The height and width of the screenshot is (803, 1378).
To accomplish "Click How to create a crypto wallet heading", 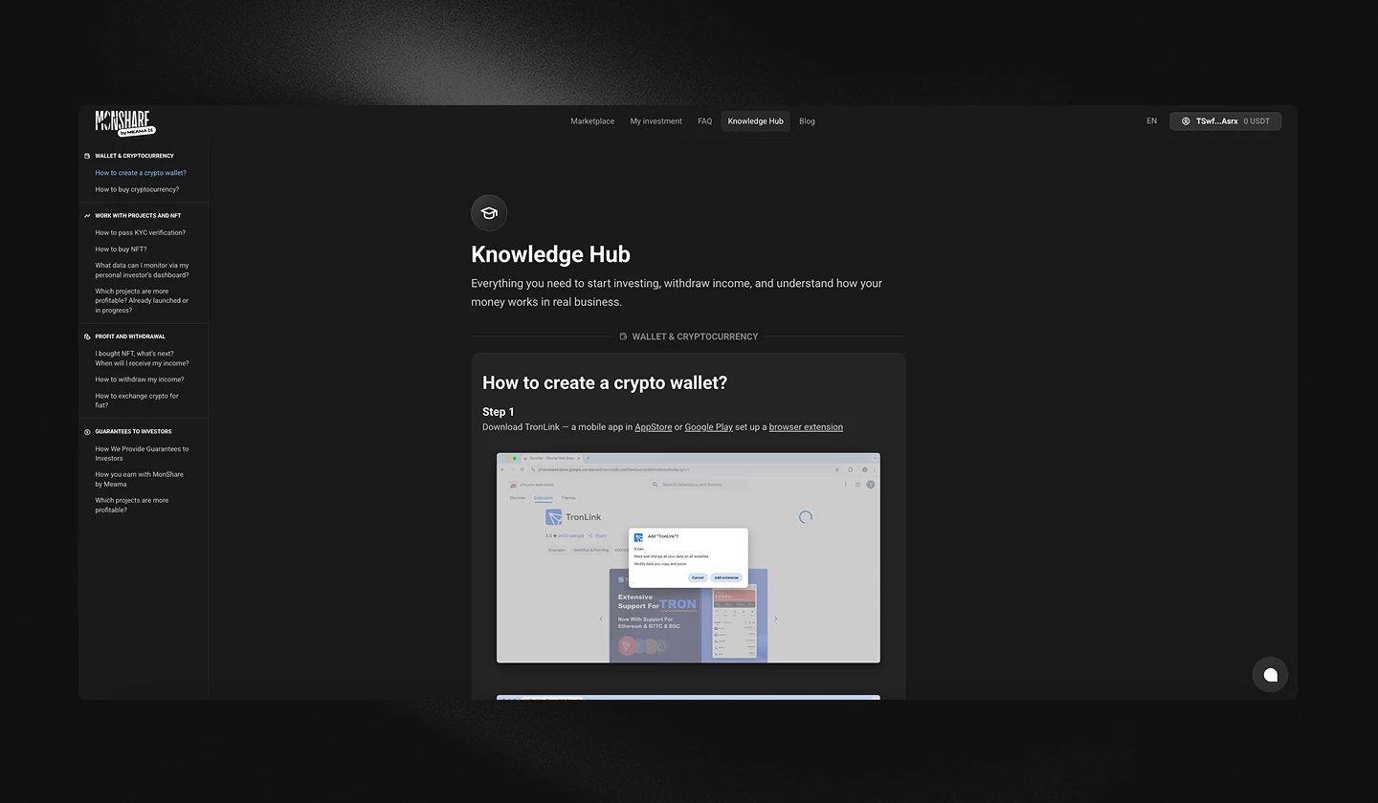I will 605,382.
